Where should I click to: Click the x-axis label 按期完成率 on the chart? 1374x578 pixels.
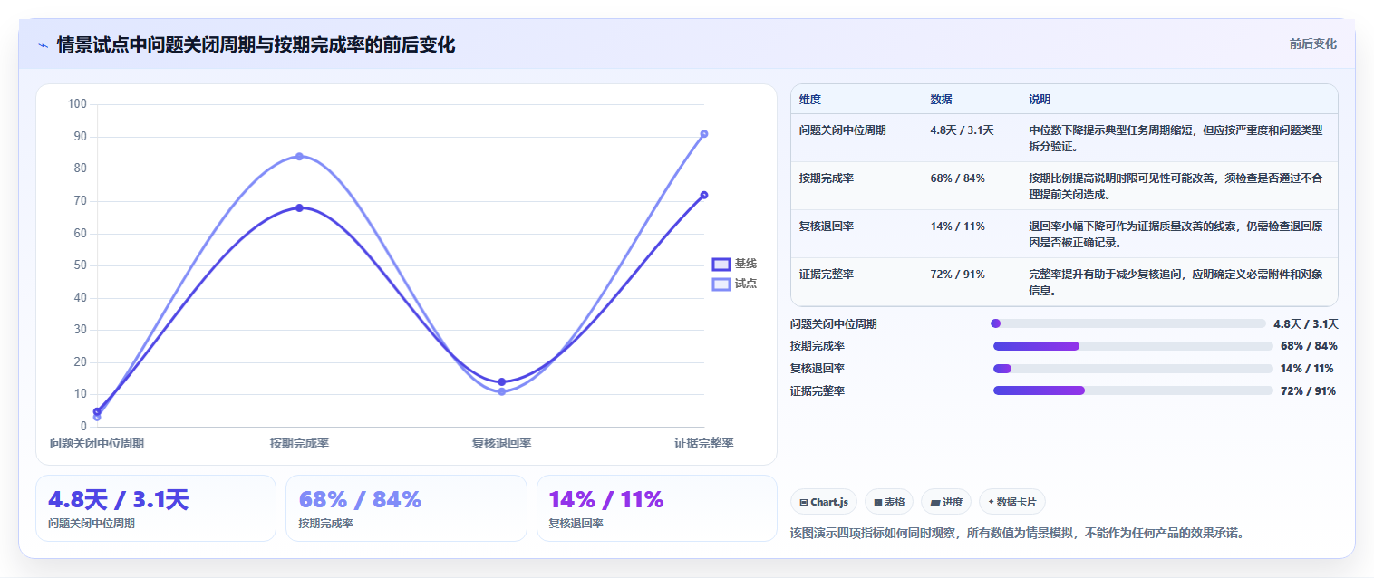tap(299, 443)
